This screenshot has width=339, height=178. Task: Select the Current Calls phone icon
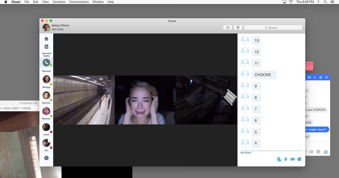(46, 63)
